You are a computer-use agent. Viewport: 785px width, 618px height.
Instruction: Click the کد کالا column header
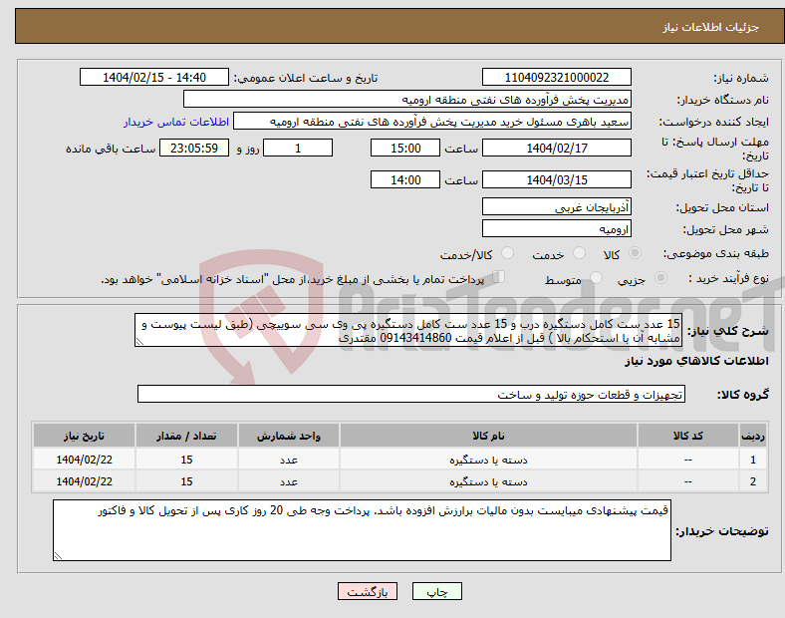tap(688, 436)
